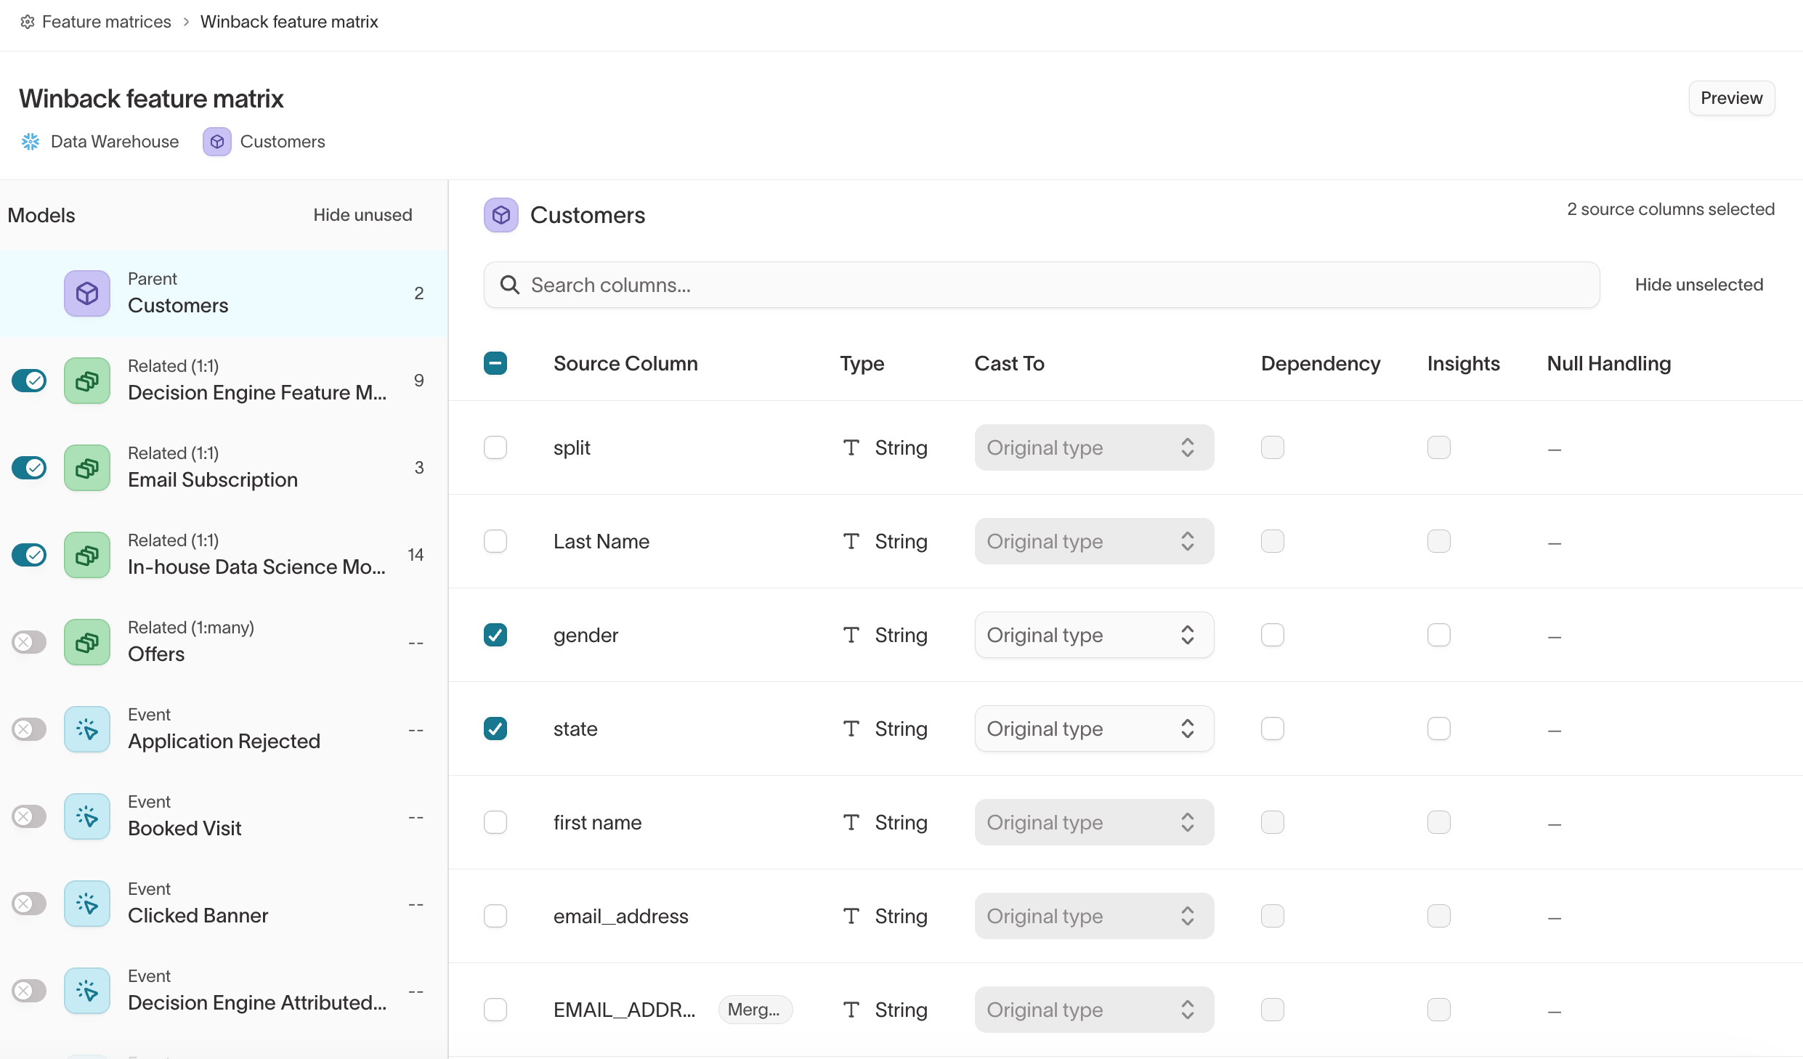The width and height of the screenshot is (1803, 1059).
Task: Click Hide unused in Models panel
Action: click(362, 215)
